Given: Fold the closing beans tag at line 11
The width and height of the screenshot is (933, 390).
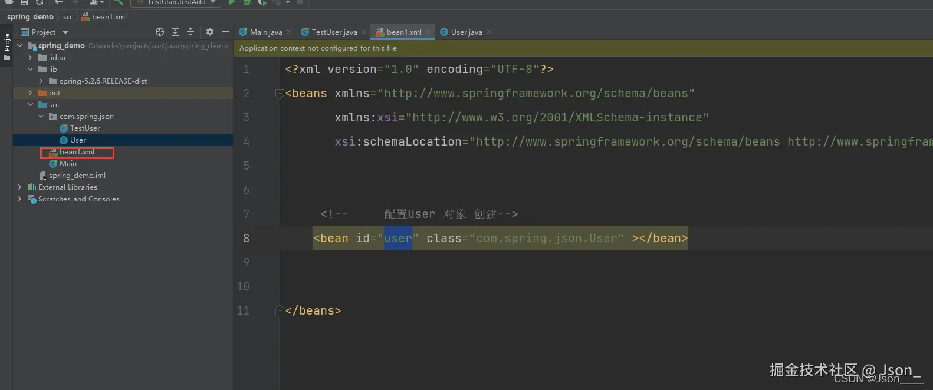Looking at the screenshot, I should point(280,310).
